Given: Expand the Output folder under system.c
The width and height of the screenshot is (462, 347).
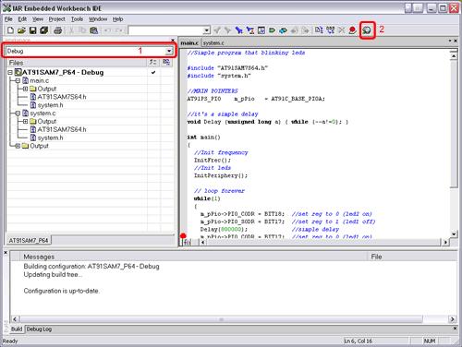Looking at the screenshot, I should click(25, 121).
